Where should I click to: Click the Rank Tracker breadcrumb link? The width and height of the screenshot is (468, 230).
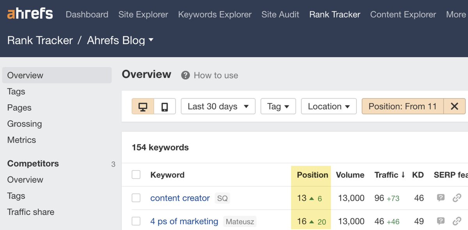click(x=40, y=40)
